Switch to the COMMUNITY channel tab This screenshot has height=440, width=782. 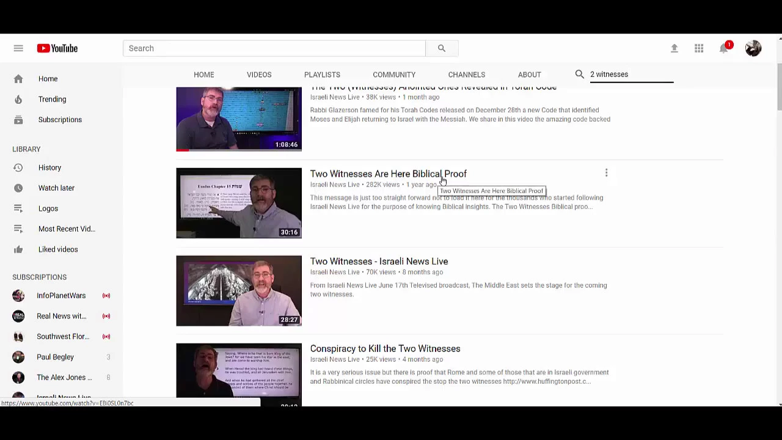(x=394, y=75)
